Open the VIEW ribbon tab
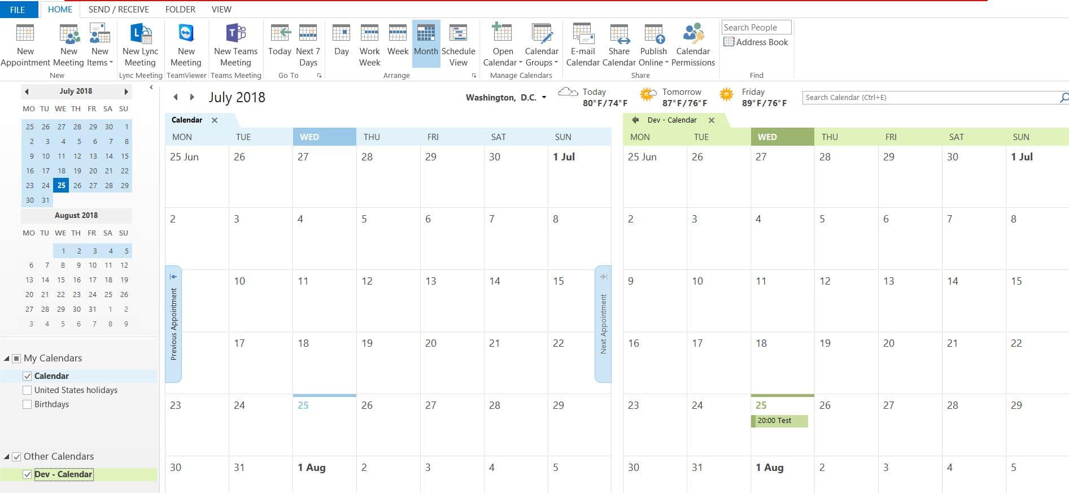The width and height of the screenshot is (1069, 493). (x=221, y=10)
